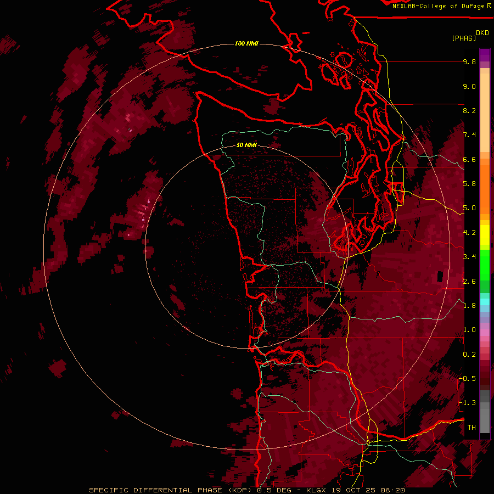Click the 8.2 scale value
This screenshot has height=494, width=494.
(x=469, y=110)
